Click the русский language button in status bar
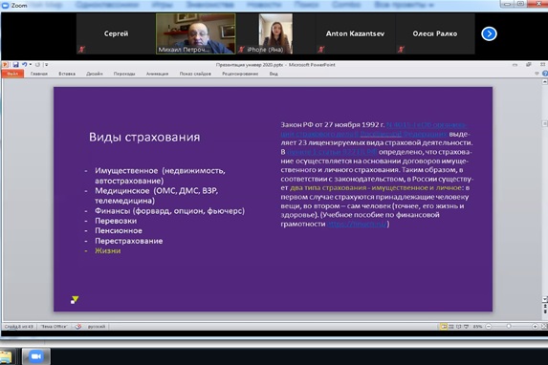 [x=96, y=327]
